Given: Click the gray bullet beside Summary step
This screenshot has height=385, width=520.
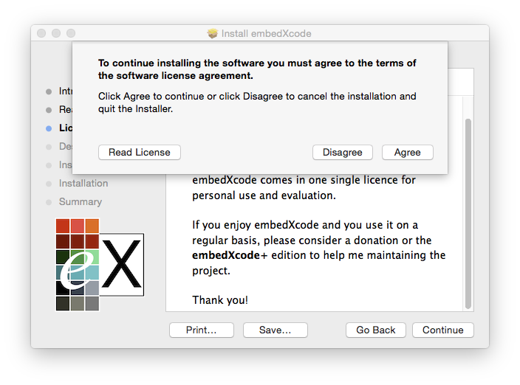Looking at the screenshot, I should [49, 202].
